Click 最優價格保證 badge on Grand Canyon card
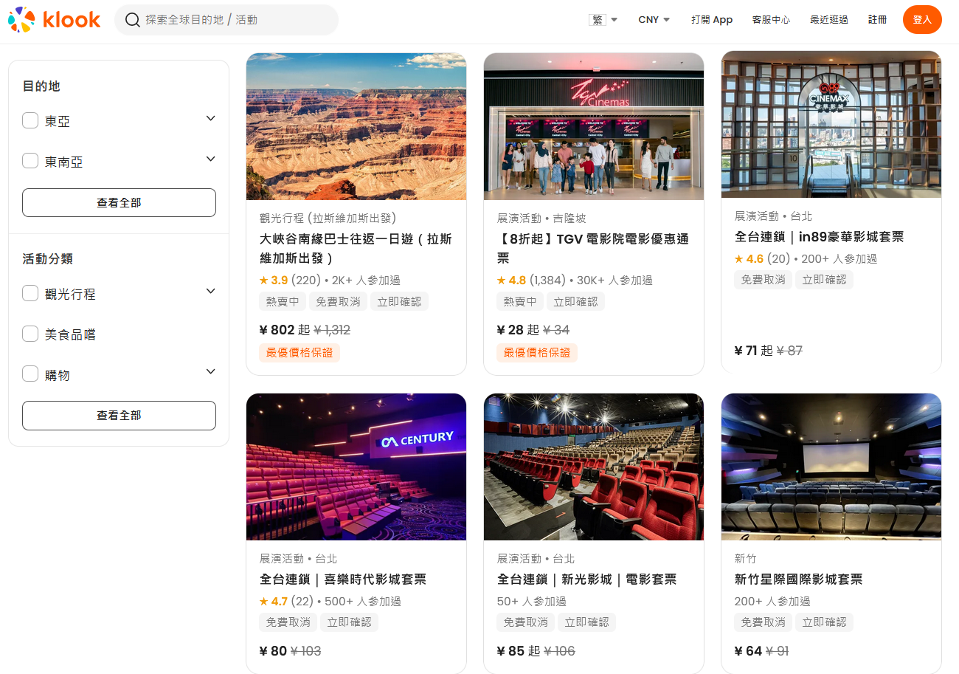Image resolution: width=959 pixels, height=674 pixels. coord(300,353)
